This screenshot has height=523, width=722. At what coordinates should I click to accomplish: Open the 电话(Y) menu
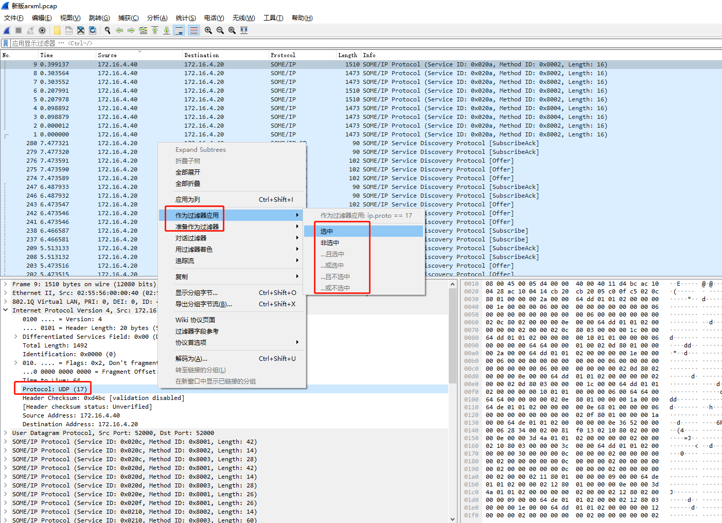(214, 18)
